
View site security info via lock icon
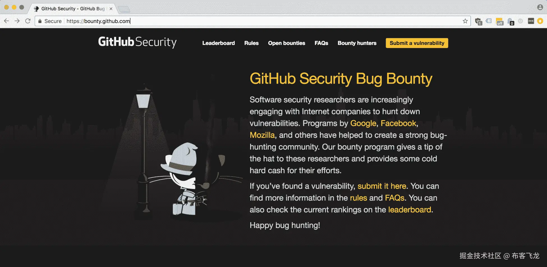[40, 21]
